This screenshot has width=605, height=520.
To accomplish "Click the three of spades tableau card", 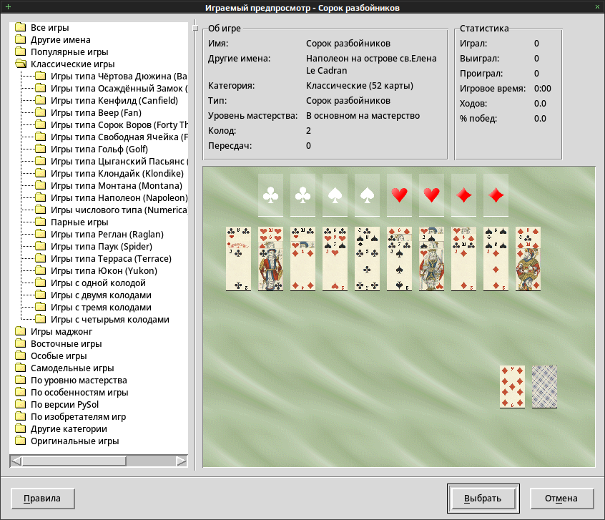I will coord(399,269).
